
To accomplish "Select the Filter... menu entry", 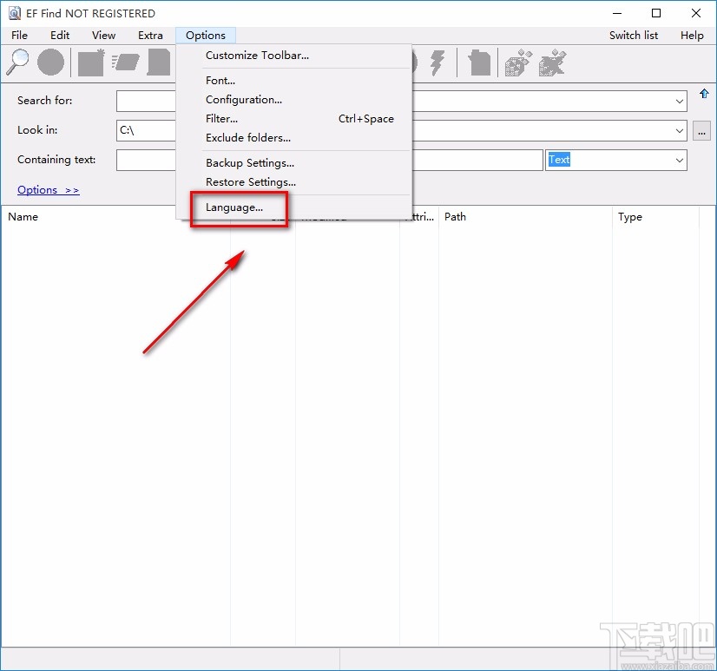I will click(x=293, y=119).
